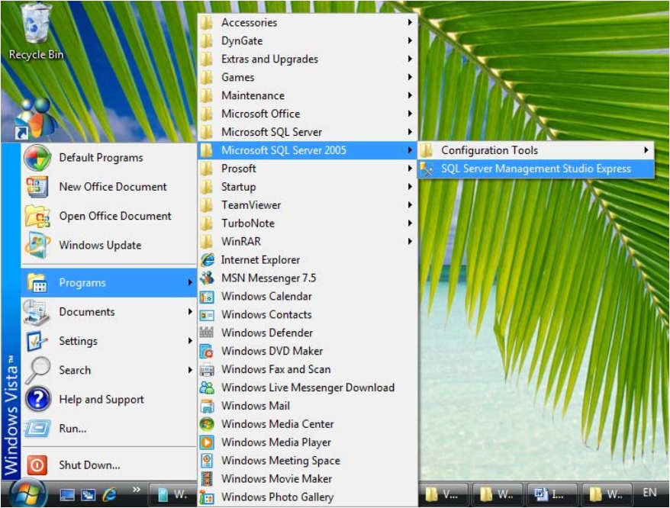Click the EN language indicator
The height and width of the screenshot is (508, 670).
pos(649,492)
